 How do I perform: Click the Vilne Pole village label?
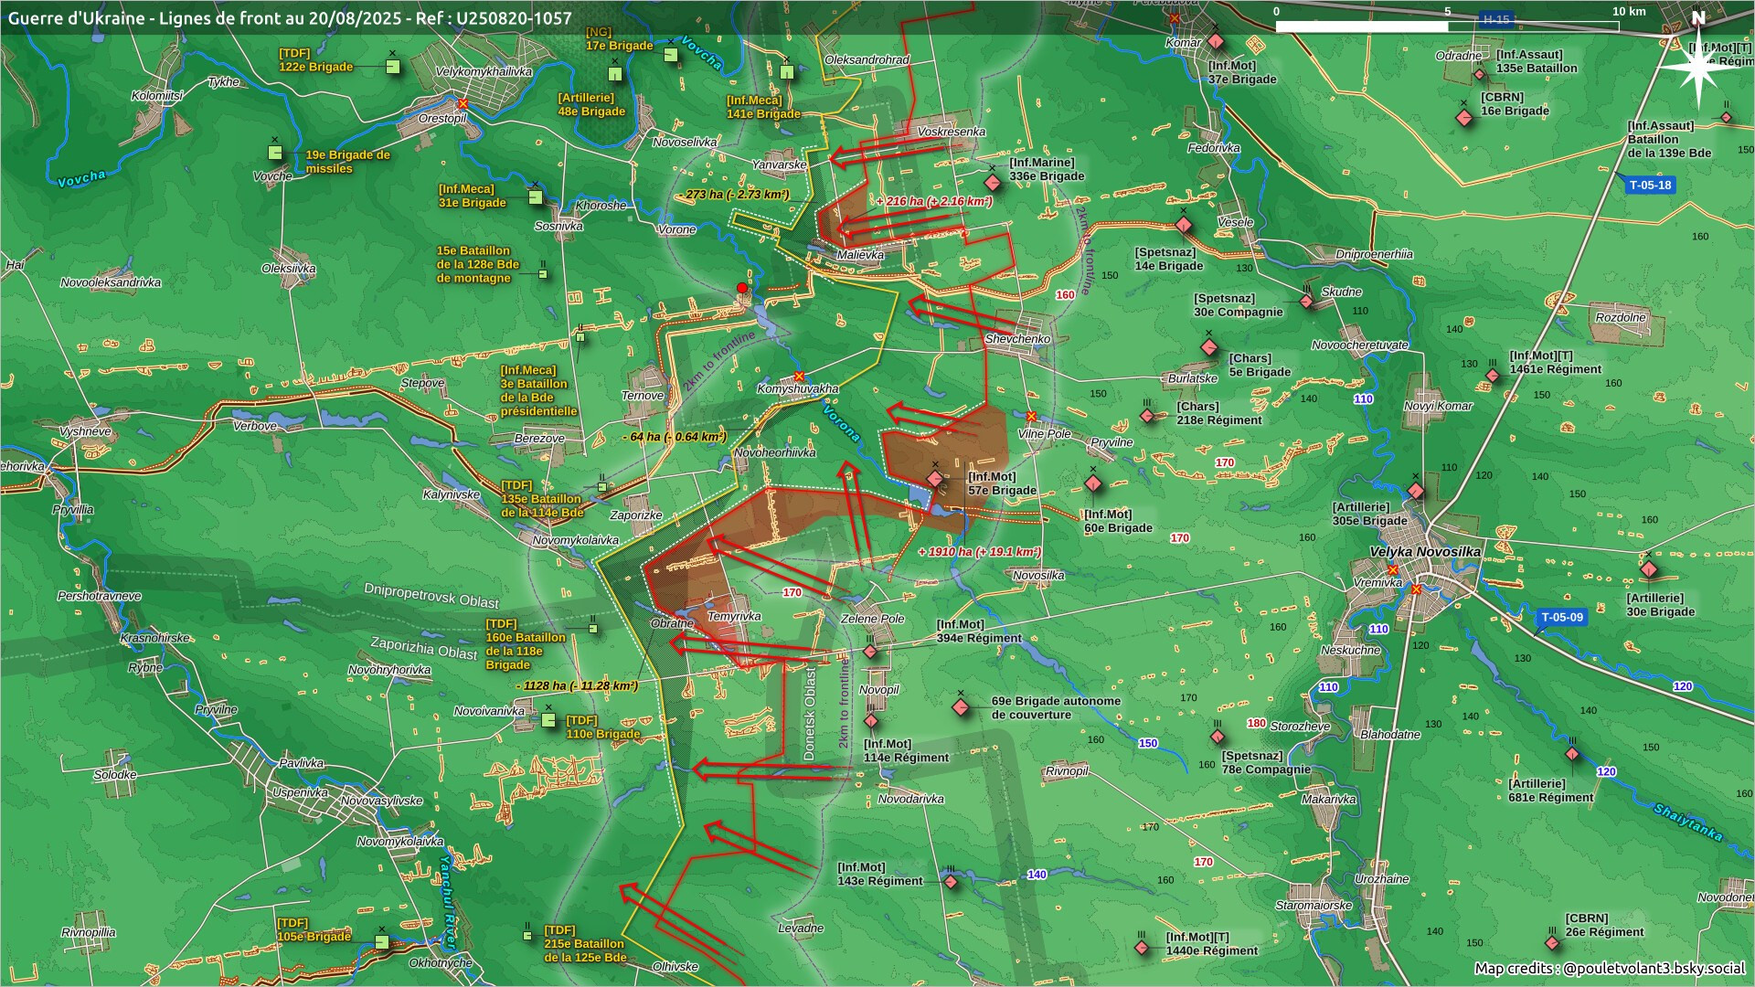1044,434
